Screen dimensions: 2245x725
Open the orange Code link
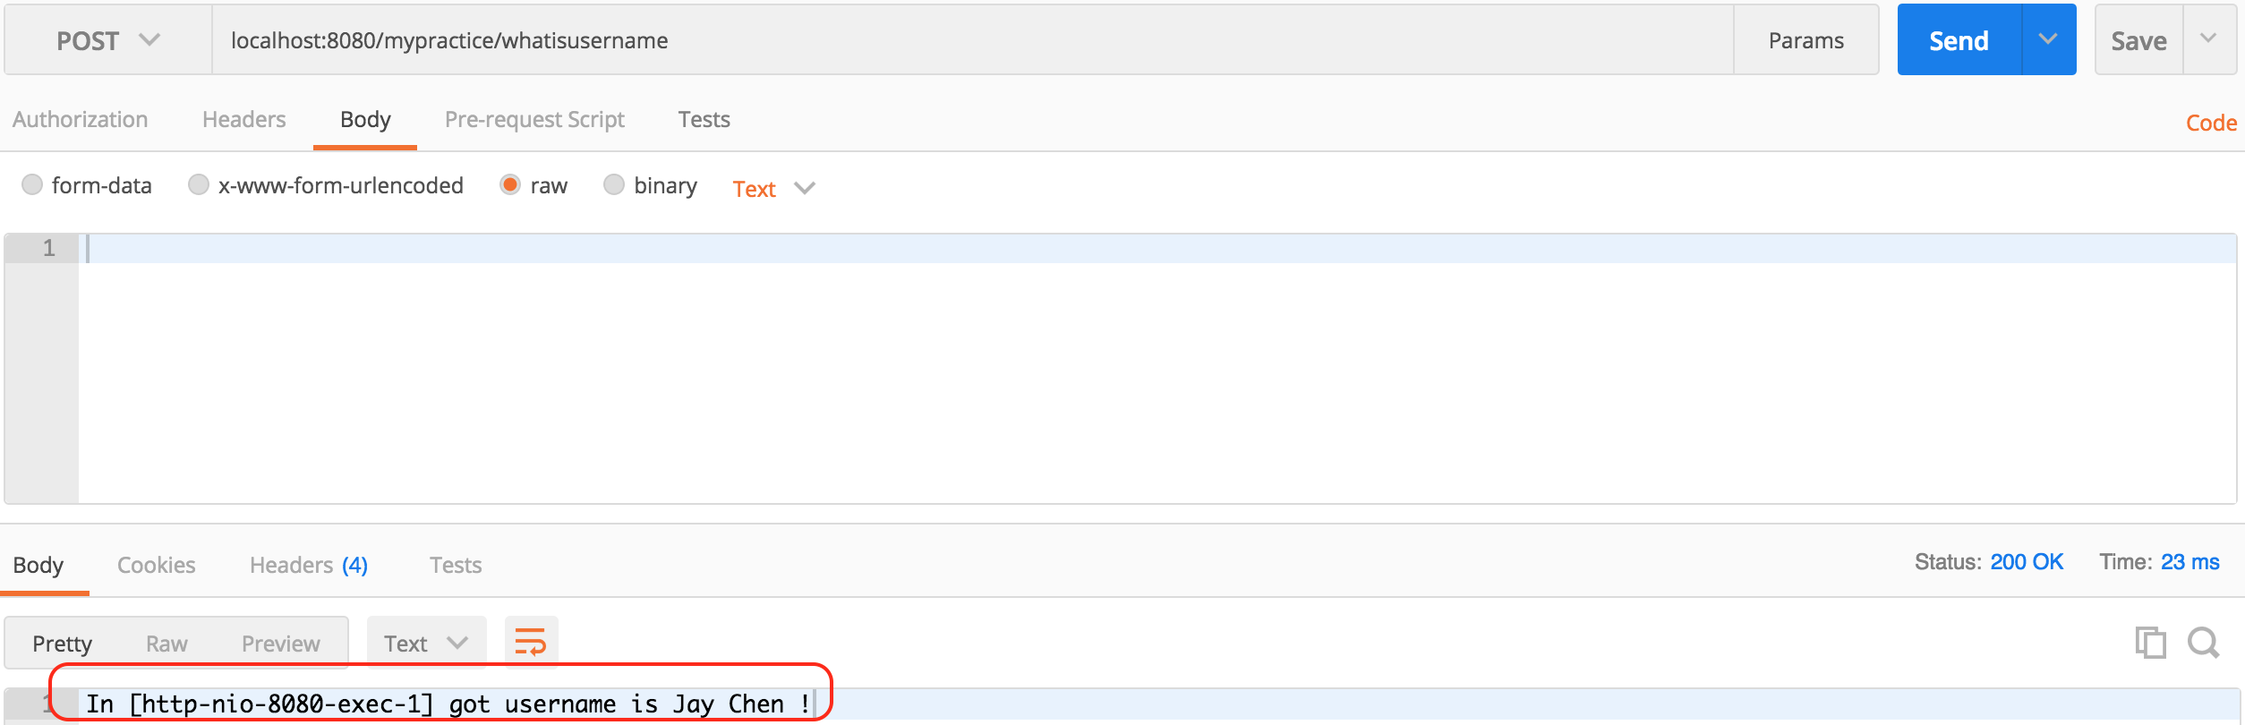2211,123
